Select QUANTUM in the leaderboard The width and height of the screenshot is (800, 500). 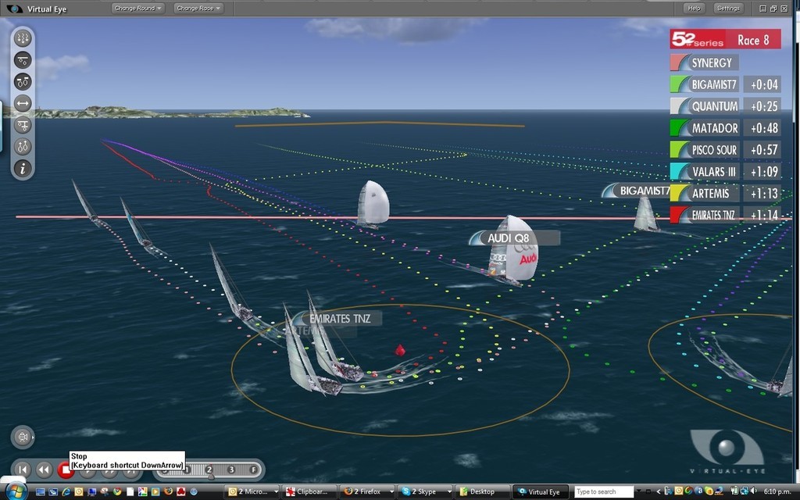705,106
